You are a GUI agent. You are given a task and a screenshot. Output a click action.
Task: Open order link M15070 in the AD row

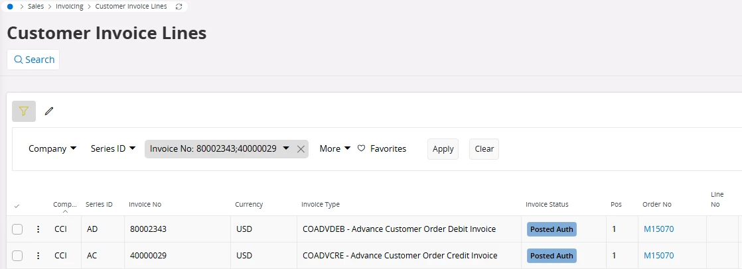coord(659,229)
